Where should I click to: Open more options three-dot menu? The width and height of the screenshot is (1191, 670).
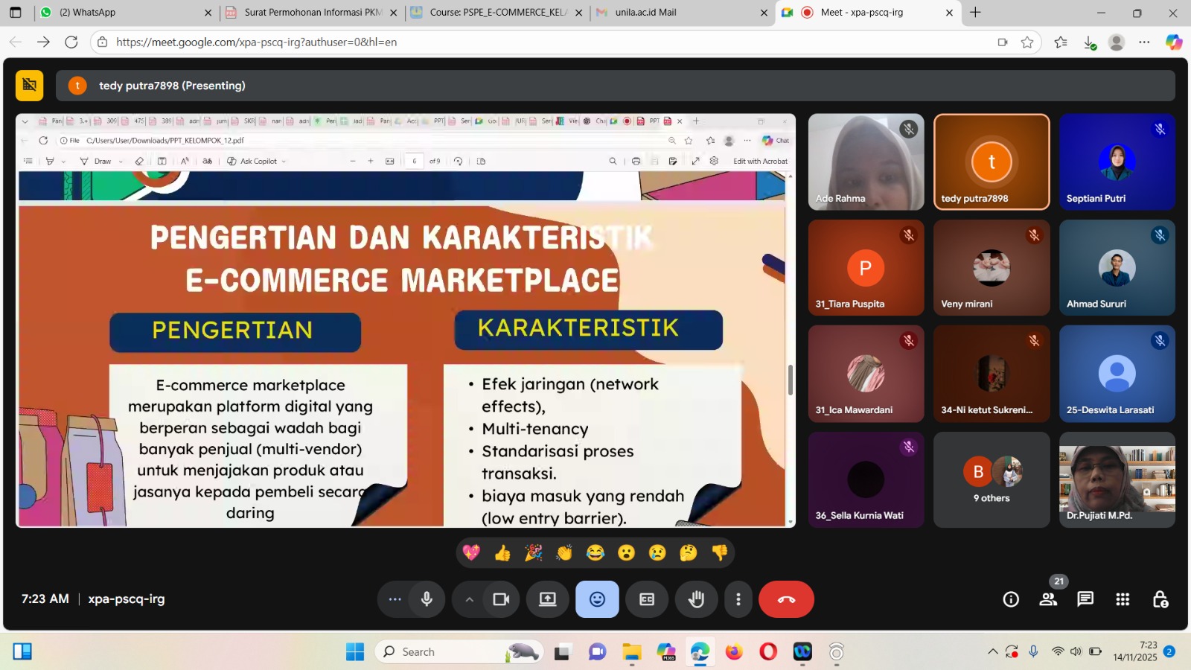pos(738,599)
